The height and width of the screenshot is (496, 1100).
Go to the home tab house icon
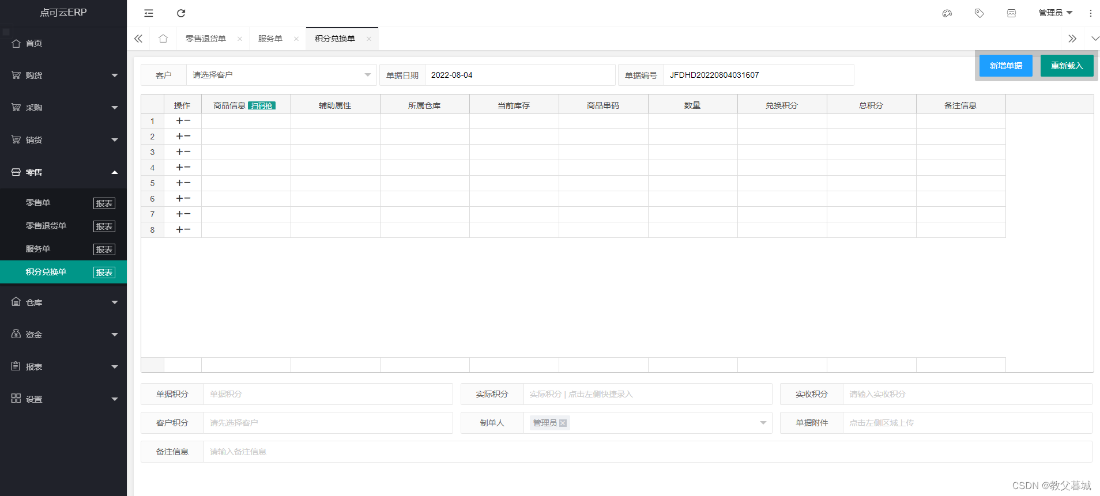(163, 39)
